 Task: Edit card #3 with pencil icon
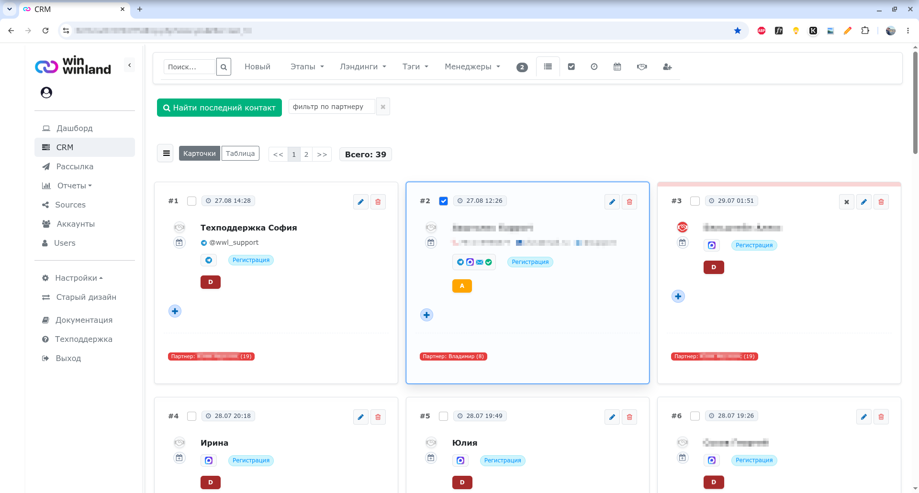(864, 202)
